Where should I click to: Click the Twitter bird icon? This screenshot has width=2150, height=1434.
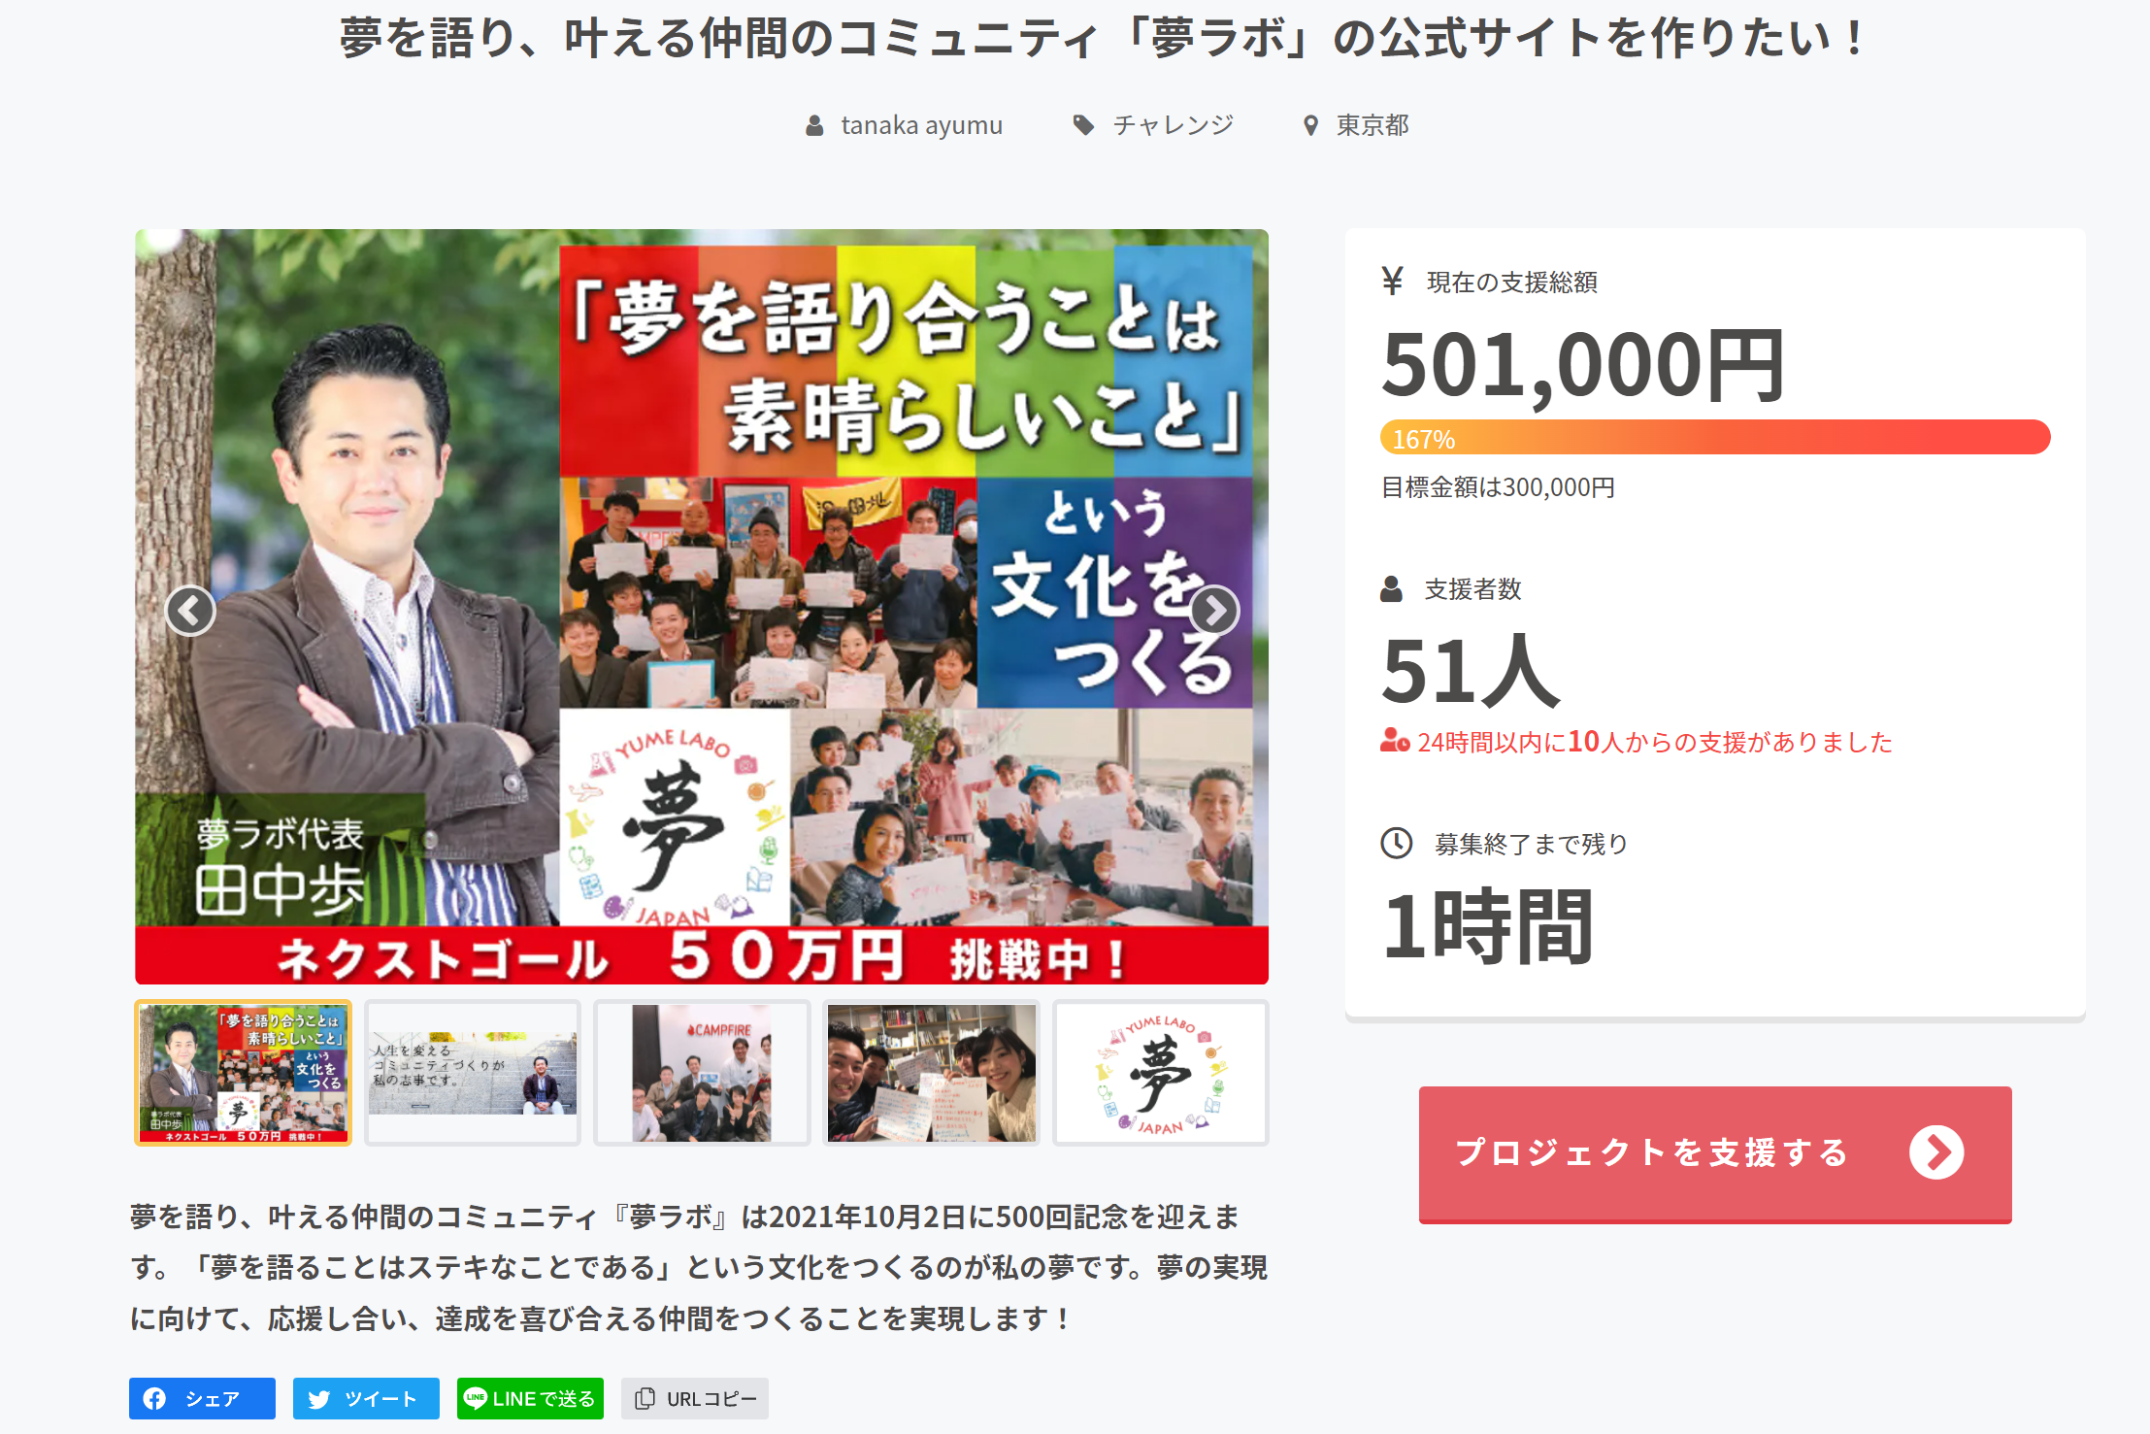point(319,1398)
